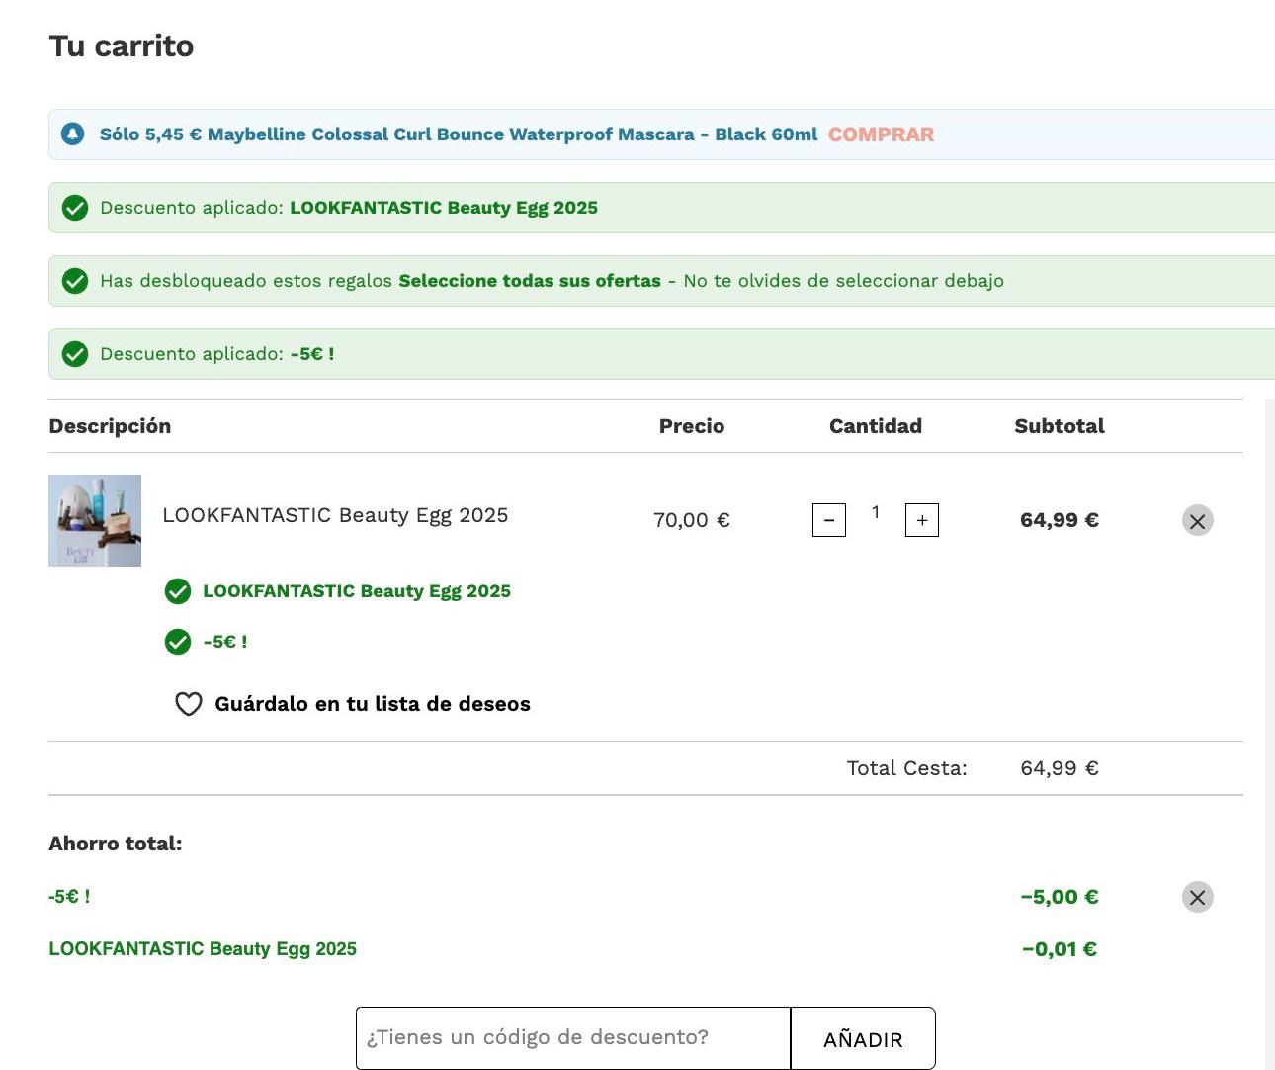Viewport: 1275px width, 1070px height.
Task: Click the 'Seleccione todas sus ofertas' text
Action: click(530, 281)
